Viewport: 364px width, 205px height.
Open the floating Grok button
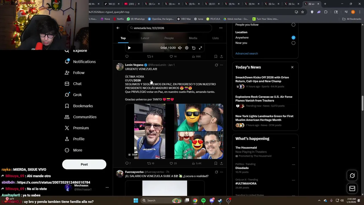point(352,176)
